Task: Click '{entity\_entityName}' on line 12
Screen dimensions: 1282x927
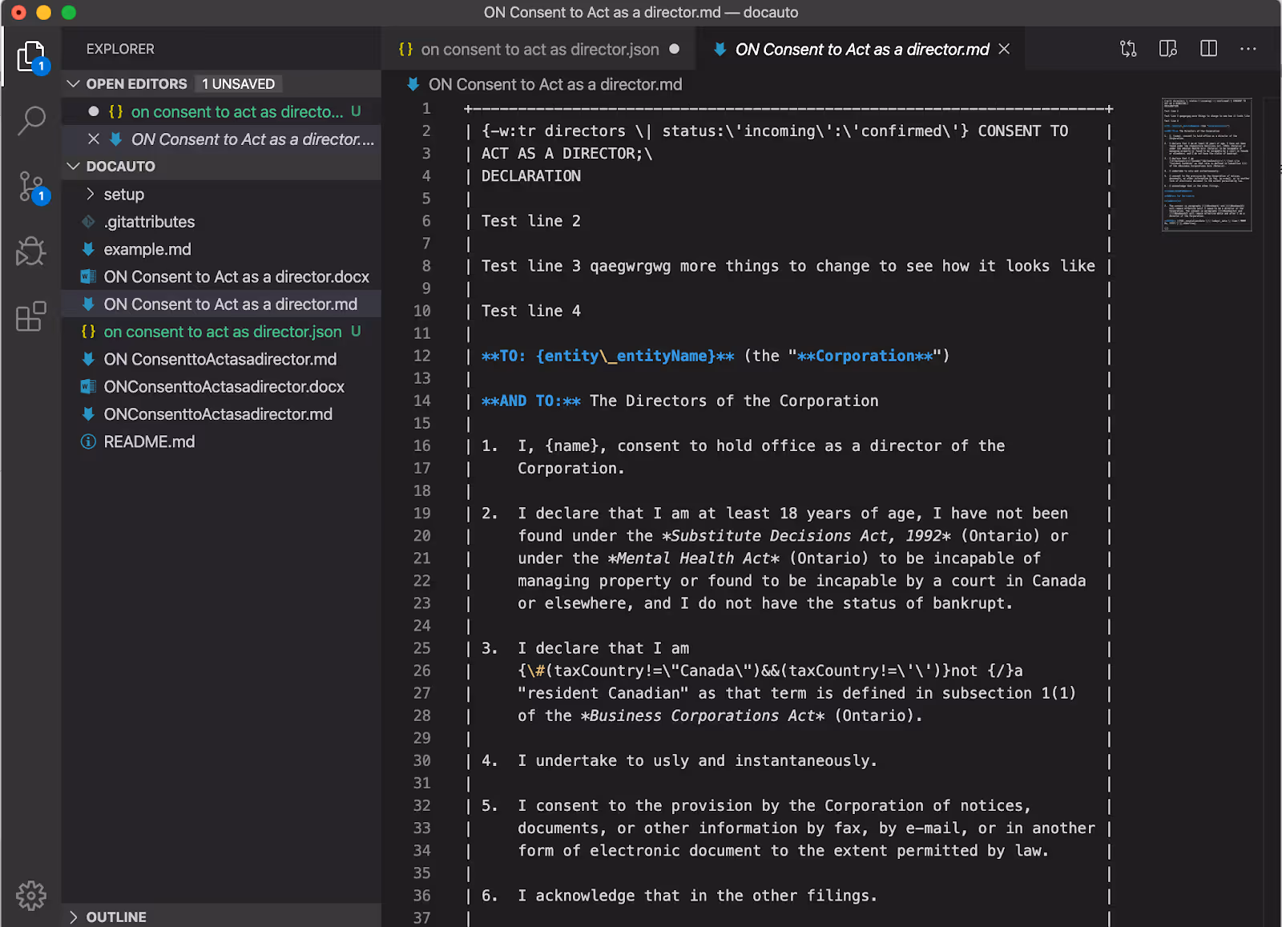Action: (x=625, y=356)
